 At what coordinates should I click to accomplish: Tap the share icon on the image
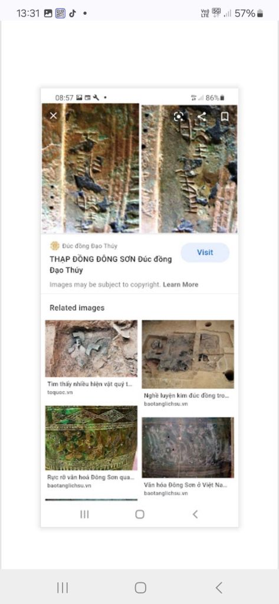(202, 116)
